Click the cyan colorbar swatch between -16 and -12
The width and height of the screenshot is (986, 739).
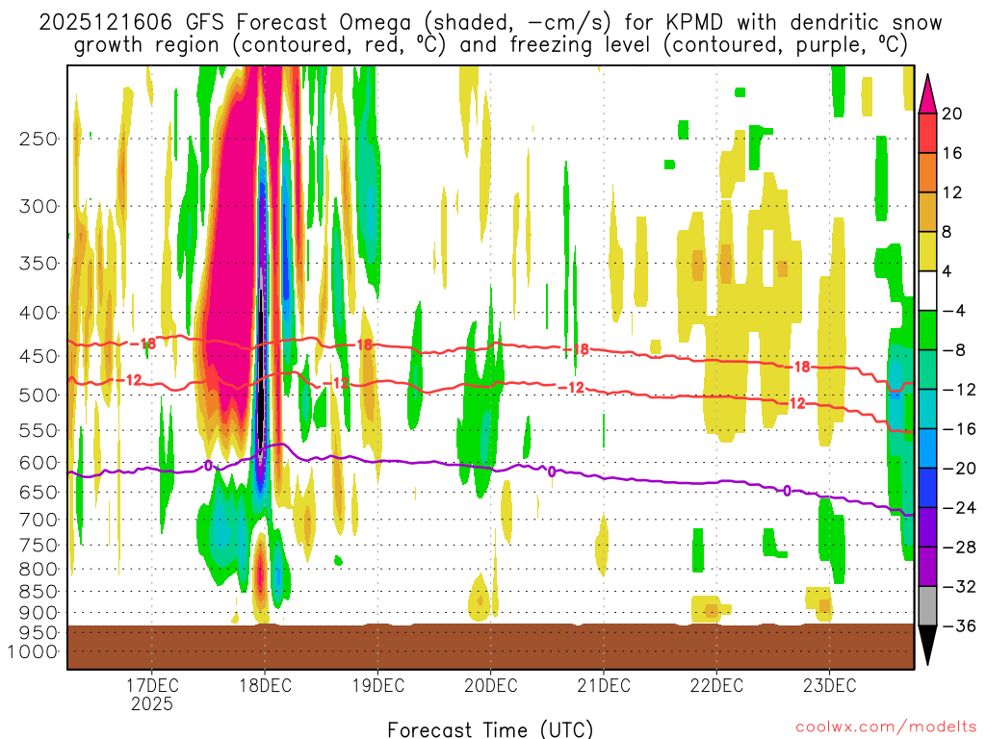927,409
